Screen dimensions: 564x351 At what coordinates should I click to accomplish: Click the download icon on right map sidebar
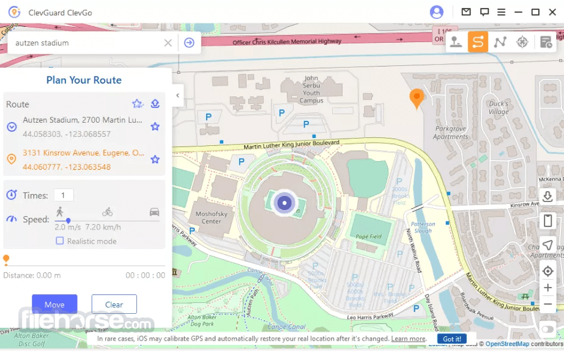coord(547,197)
